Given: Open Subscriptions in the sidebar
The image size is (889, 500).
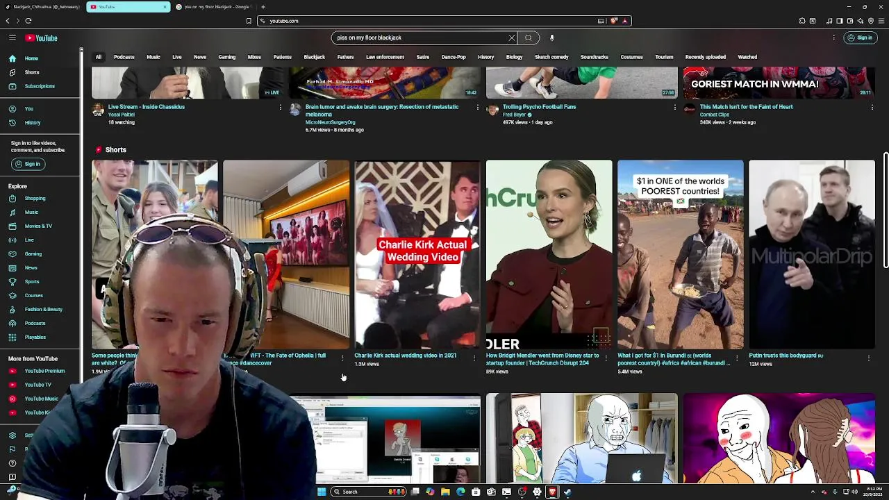Looking at the screenshot, I should coord(40,86).
